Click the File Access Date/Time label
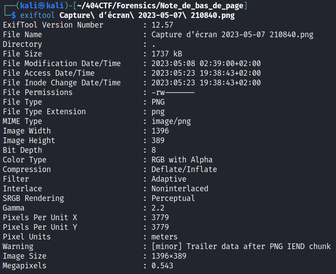This screenshot has height=274, width=336. 49,73
